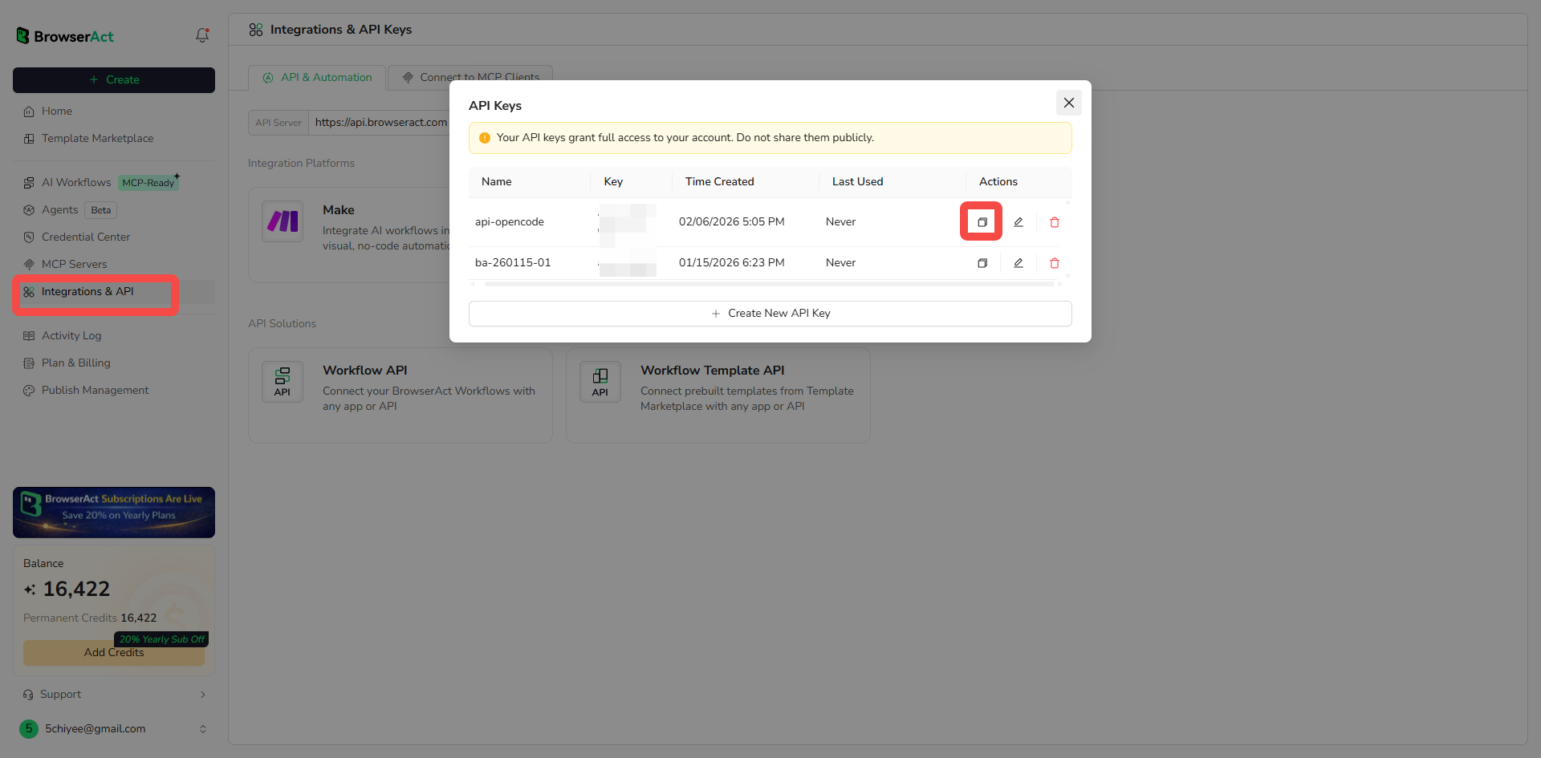Image resolution: width=1541 pixels, height=758 pixels.
Task: Edit the ba-260115-01 API key name
Action: 1018,262
